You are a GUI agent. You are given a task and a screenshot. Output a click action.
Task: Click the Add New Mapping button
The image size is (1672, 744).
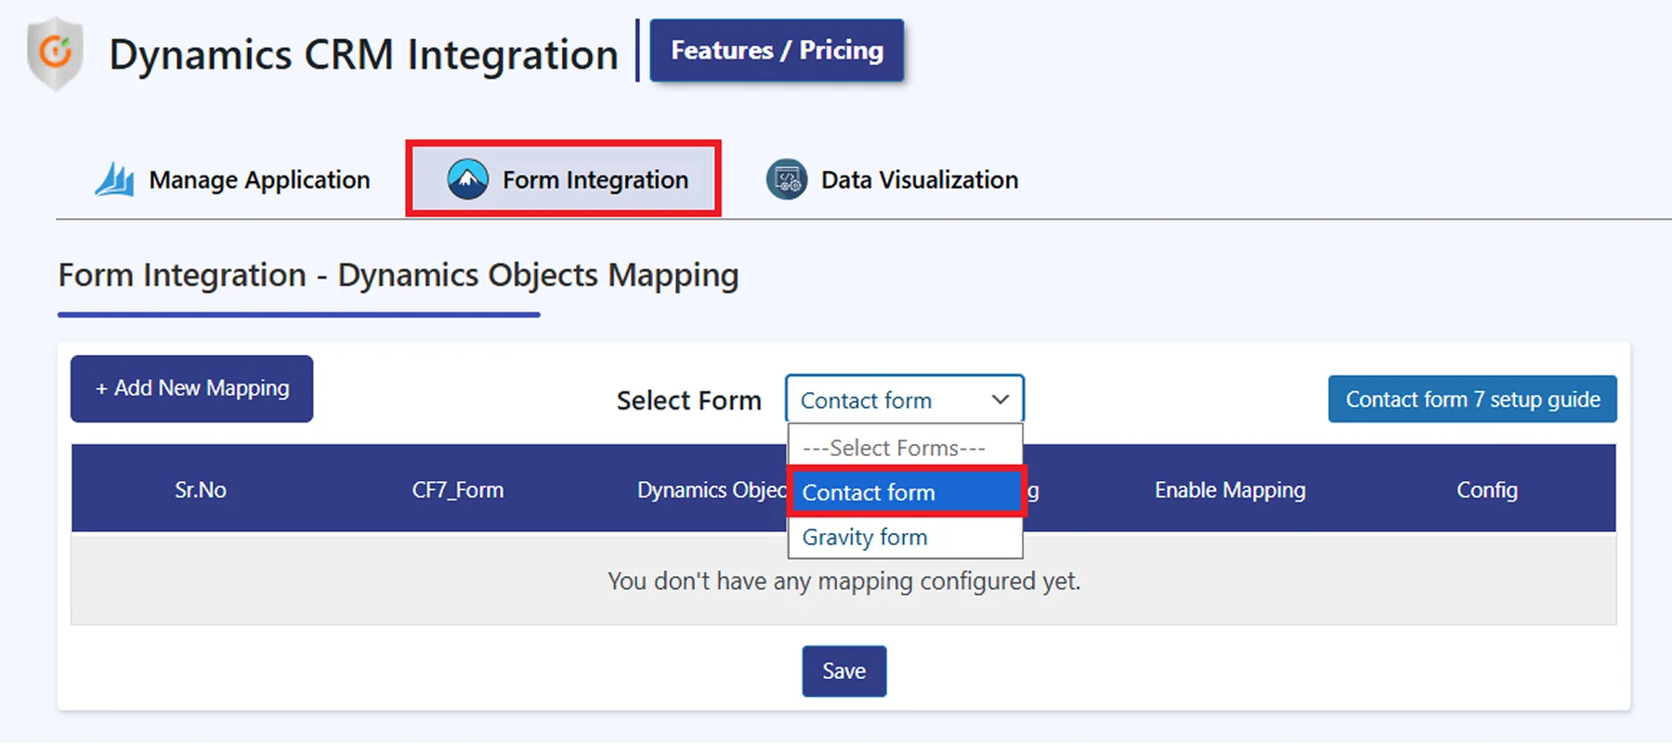191,388
